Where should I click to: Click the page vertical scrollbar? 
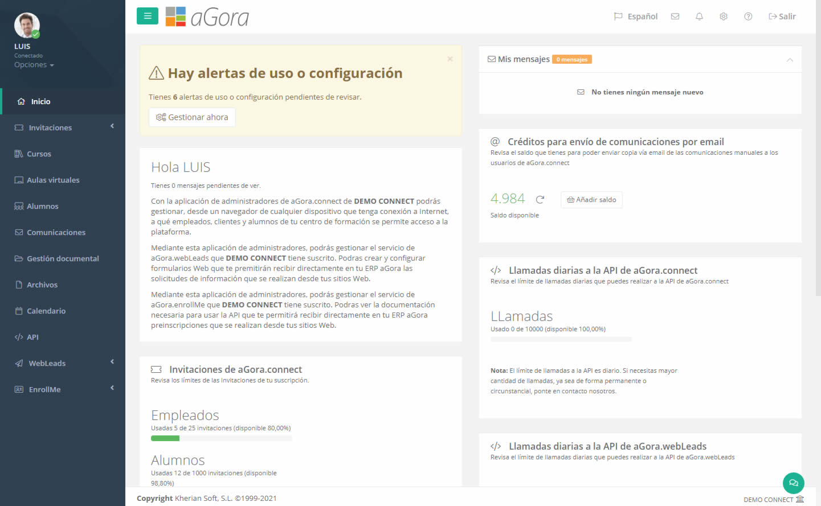pos(818,148)
